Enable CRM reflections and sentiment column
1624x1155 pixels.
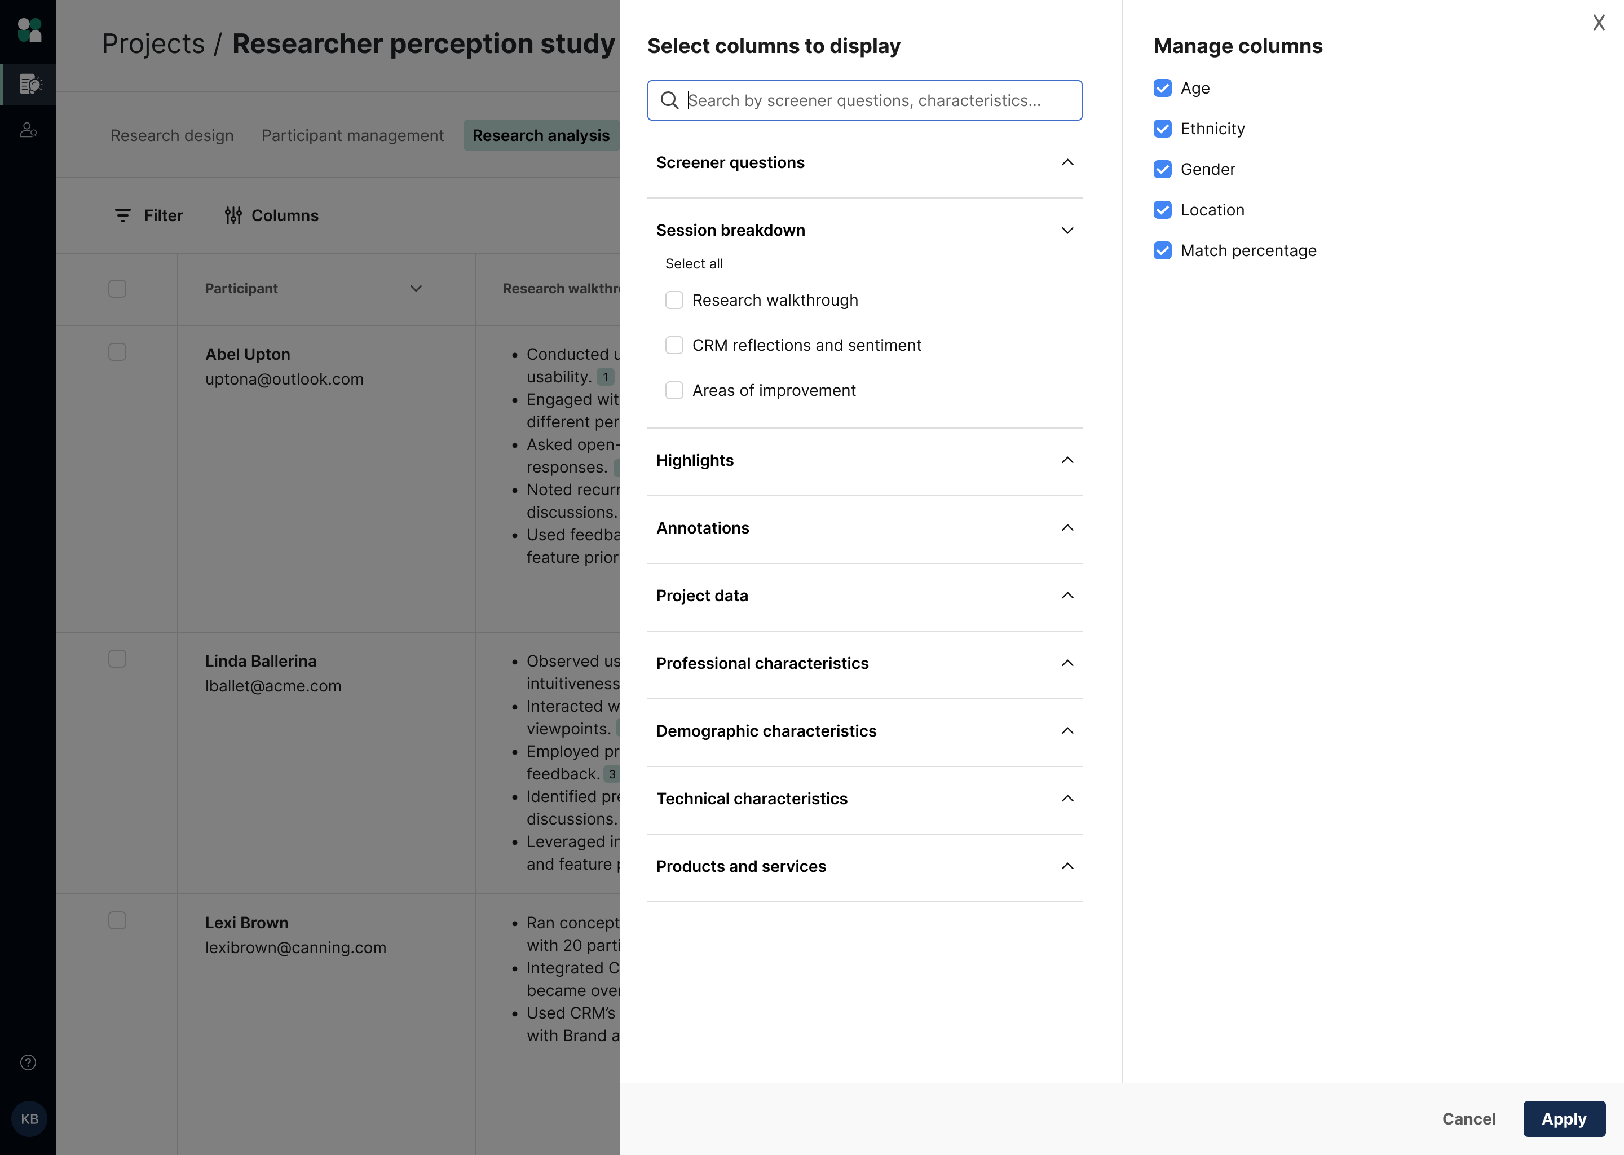click(674, 346)
